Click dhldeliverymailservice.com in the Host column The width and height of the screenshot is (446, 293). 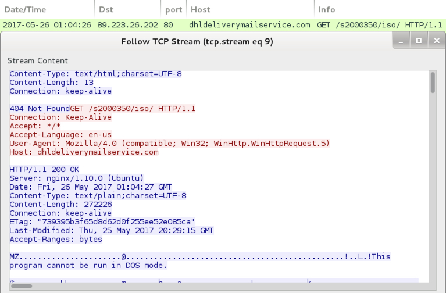(249, 25)
